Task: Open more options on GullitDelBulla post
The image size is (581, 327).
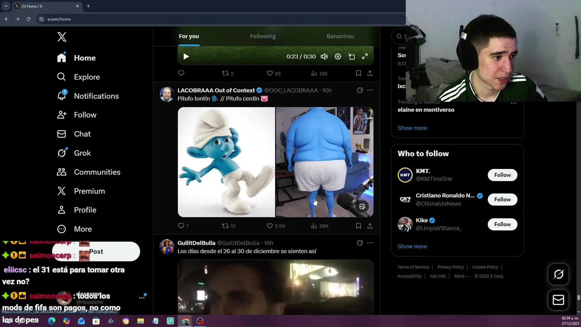Action: [x=370, y=243]
